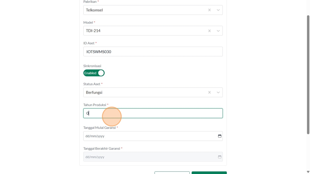This screenshot has height=174, width=310.
Task: Toggle the Sinkronisasi Enabled switch
Action: (94, 73)
